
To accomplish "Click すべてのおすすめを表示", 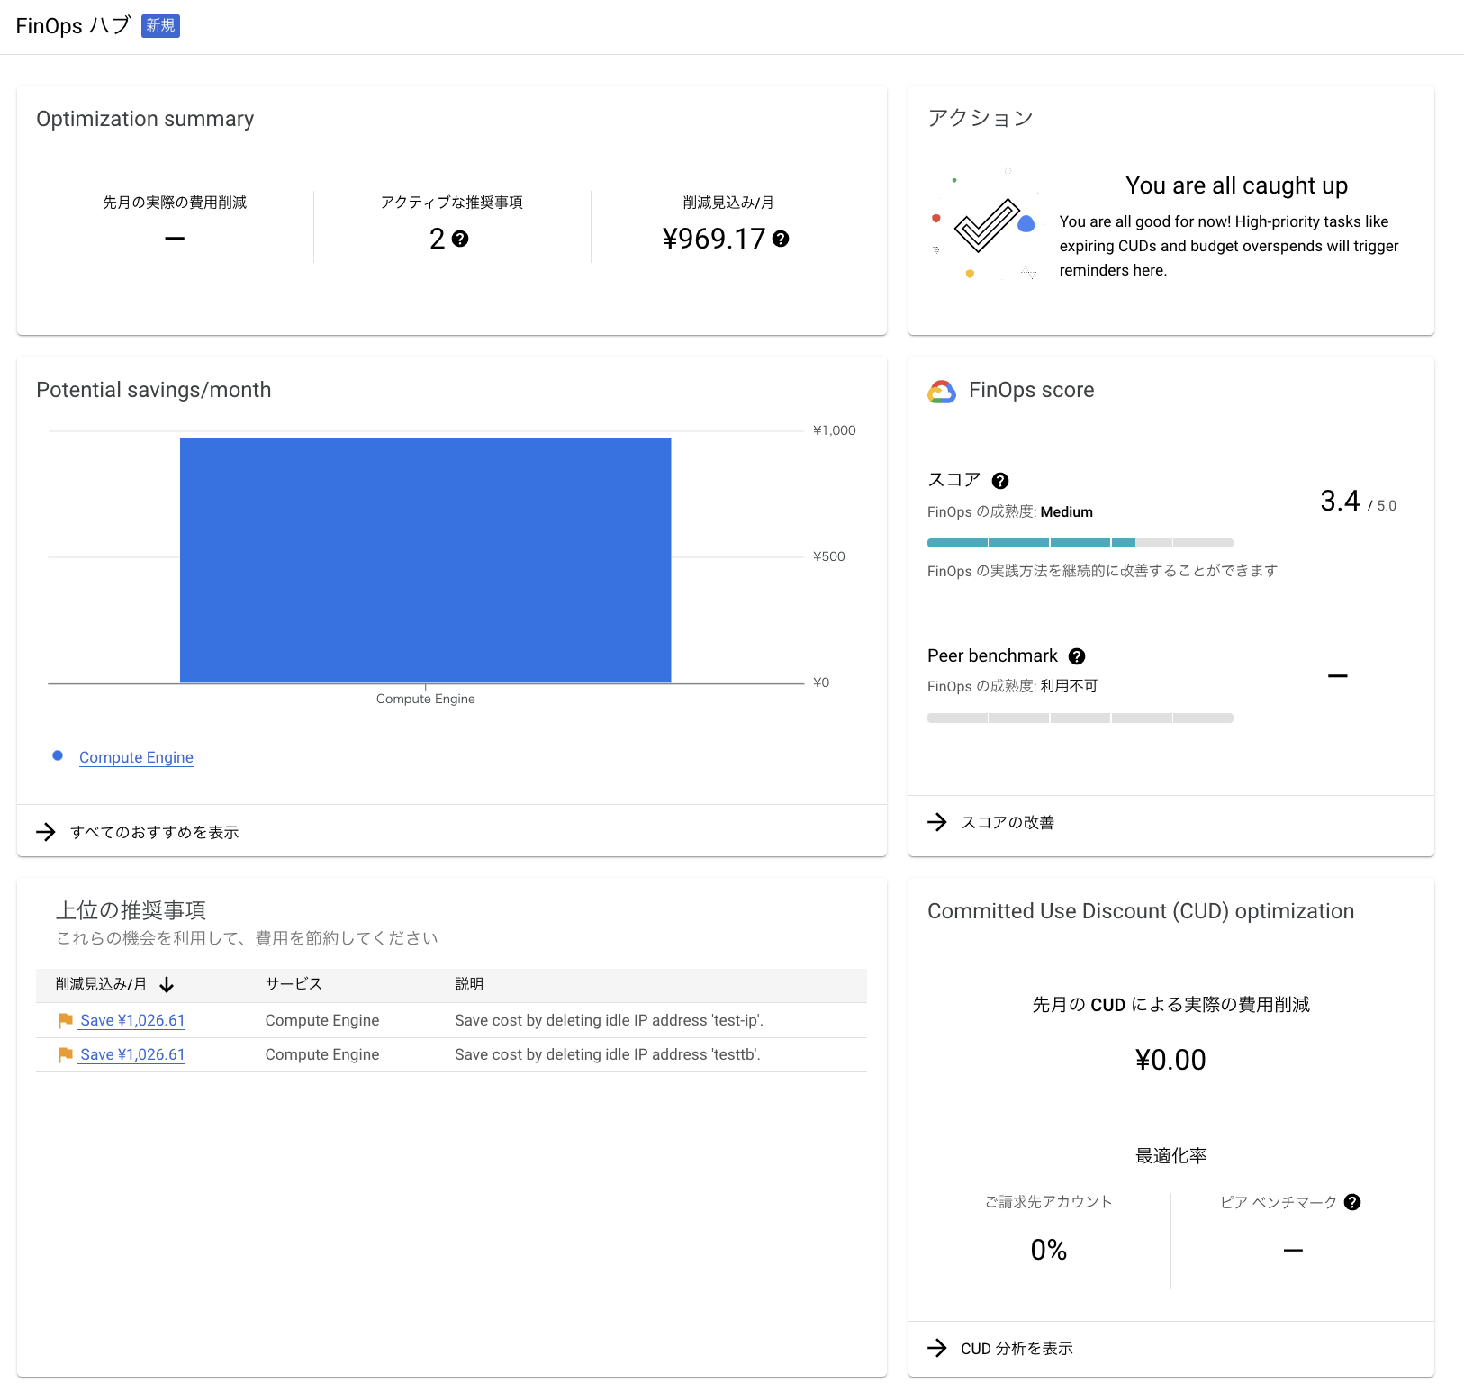I will 154,831.
